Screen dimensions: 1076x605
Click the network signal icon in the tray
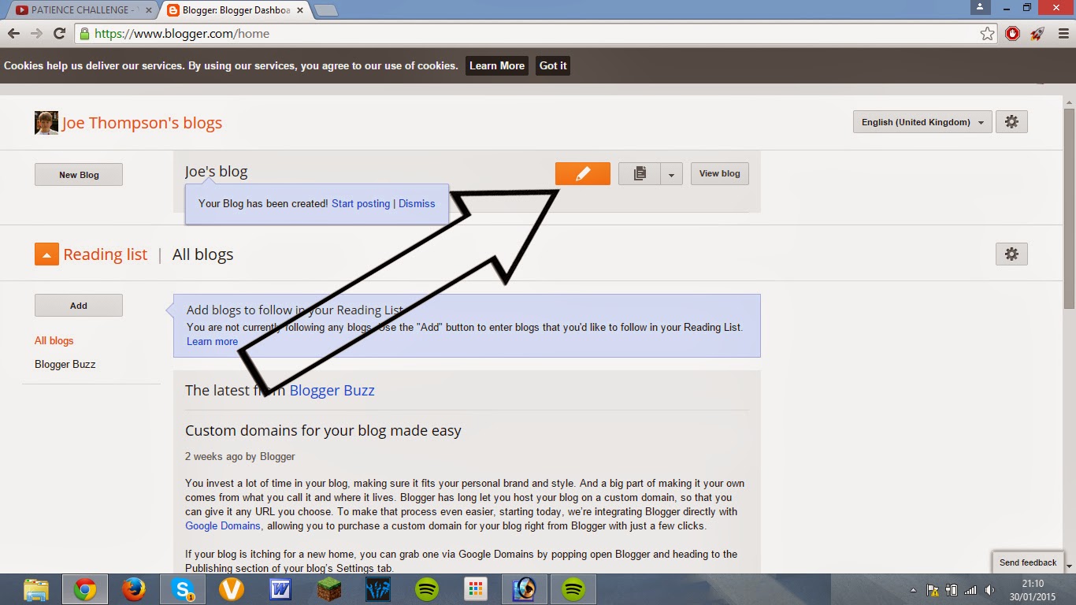pyautogui.click(x=971, y=590)
